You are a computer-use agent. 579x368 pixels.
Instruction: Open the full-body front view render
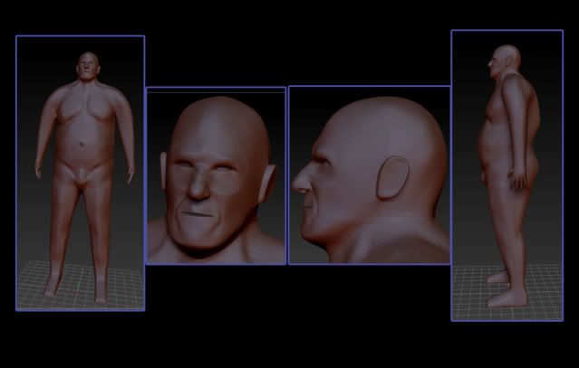pos(81,174)
